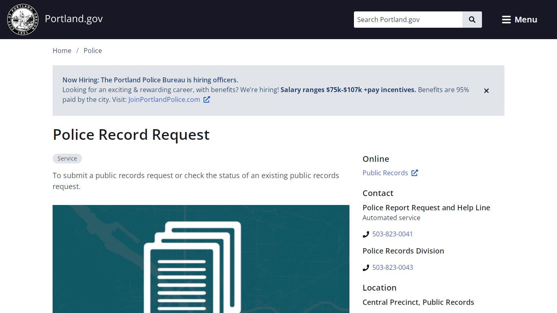This screenshot has height=313, width=557.
Task: Go to the Police breadcrumb
Action: click(93, 51)
